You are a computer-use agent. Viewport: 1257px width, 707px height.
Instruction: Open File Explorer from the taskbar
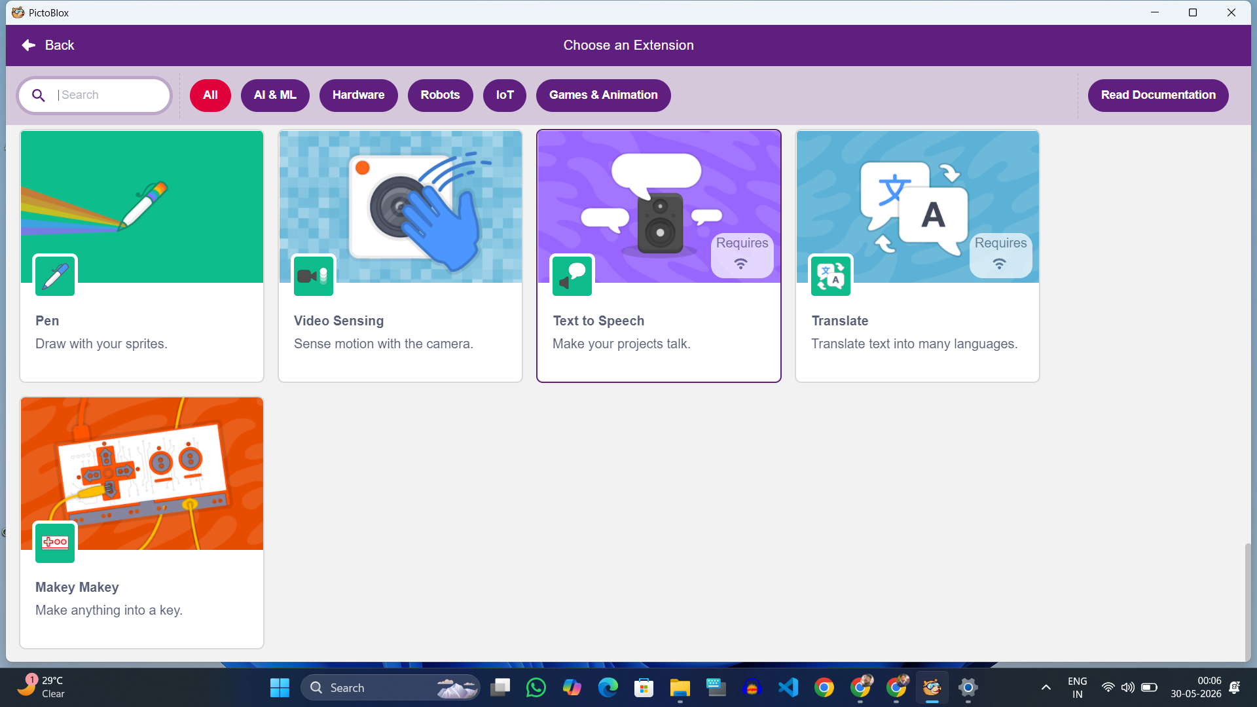pyautogui.click(x=680, y=687)
